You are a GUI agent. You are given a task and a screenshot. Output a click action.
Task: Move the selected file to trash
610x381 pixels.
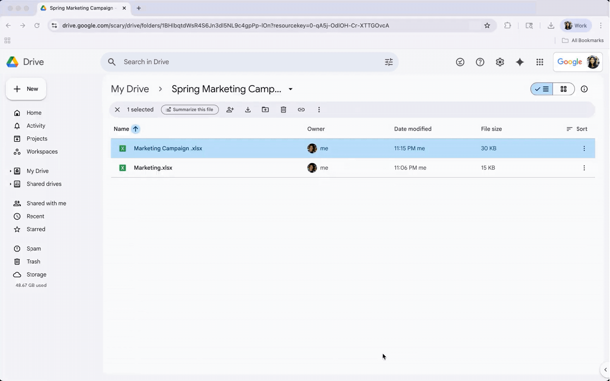click(283, 109)
